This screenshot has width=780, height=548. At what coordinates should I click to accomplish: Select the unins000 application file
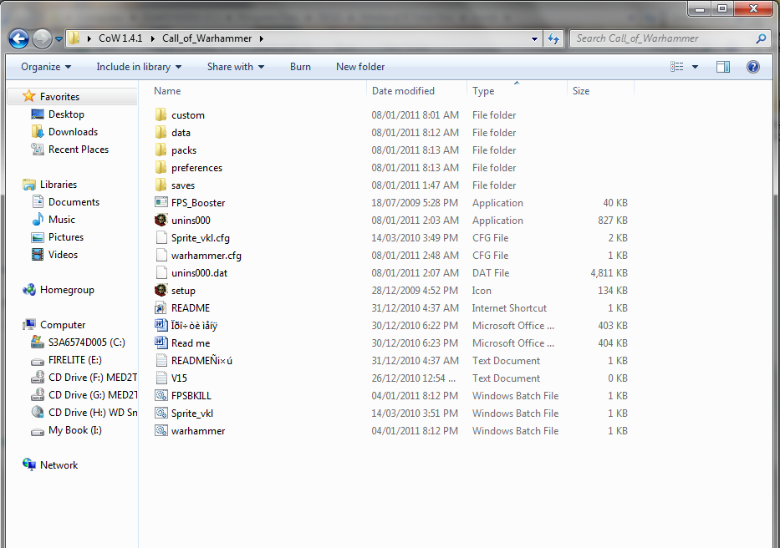click(x=191, y=221)
